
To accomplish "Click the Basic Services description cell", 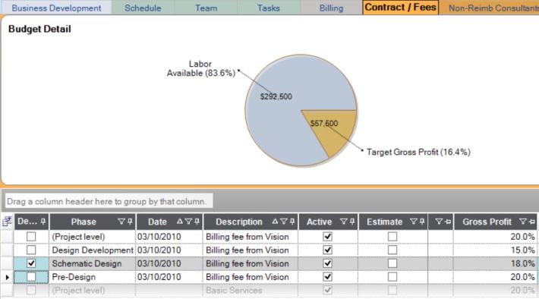I will pos(251,291).
